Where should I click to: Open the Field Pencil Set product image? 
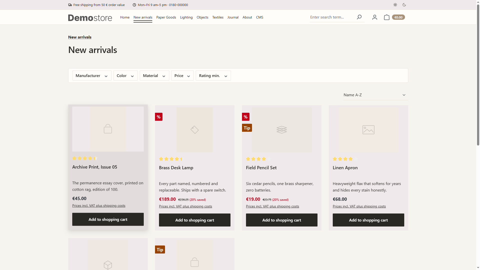coord(282,130)
